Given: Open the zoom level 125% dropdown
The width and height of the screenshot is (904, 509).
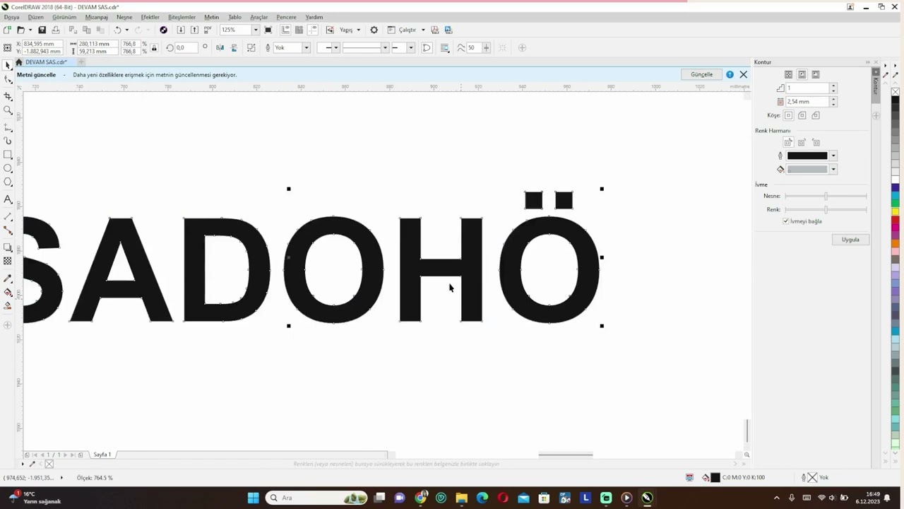Looking at the screenshot, I should (x=256, y=30).
